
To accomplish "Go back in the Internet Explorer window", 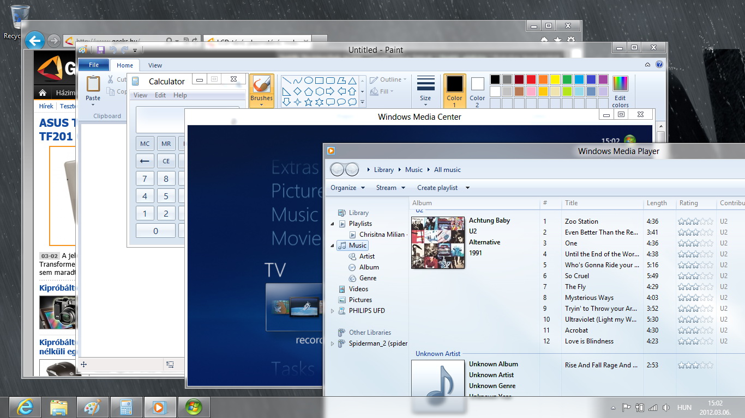I will point(34,40).
